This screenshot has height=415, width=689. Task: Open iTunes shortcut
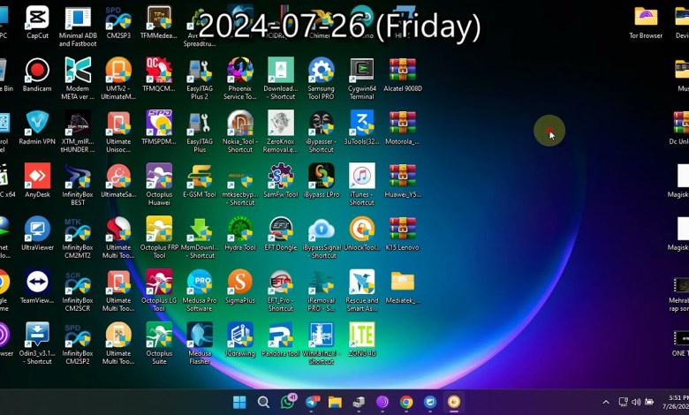(361, 176)
